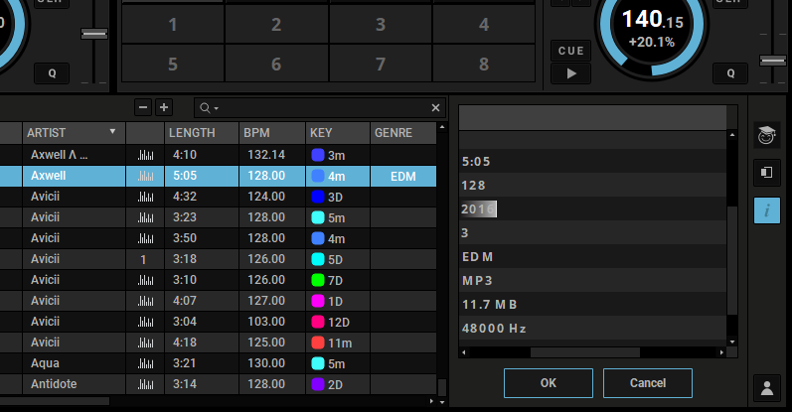Click hot cue pad 2

click(276, 24)
